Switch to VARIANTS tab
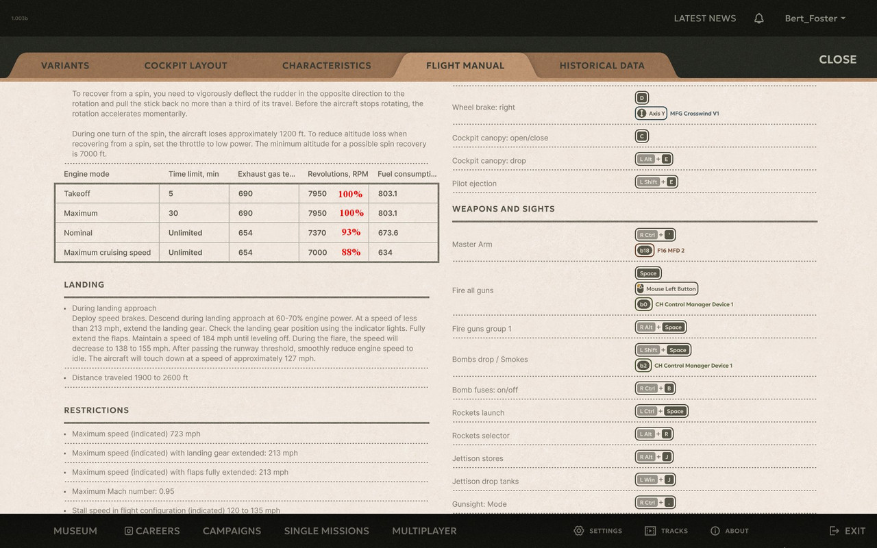The width and height of the screenshot is (877, 548). 65,66
